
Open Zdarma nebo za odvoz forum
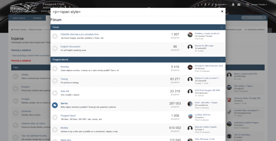33,123
